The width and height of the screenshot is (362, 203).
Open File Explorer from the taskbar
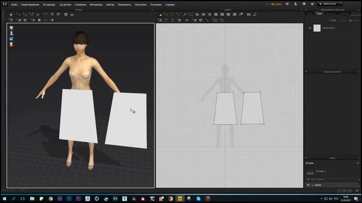[32, 198]
